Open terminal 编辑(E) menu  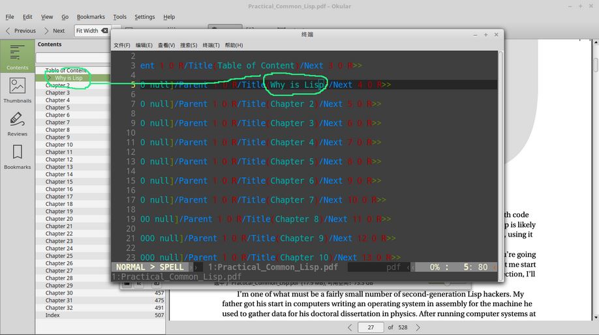point(144,45)
